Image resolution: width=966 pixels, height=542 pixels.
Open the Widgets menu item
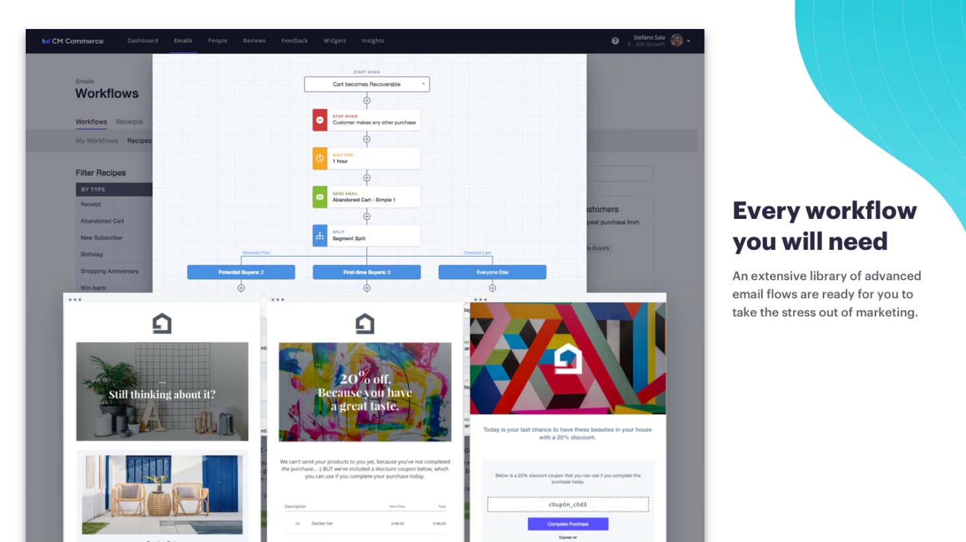coord(335,41)
